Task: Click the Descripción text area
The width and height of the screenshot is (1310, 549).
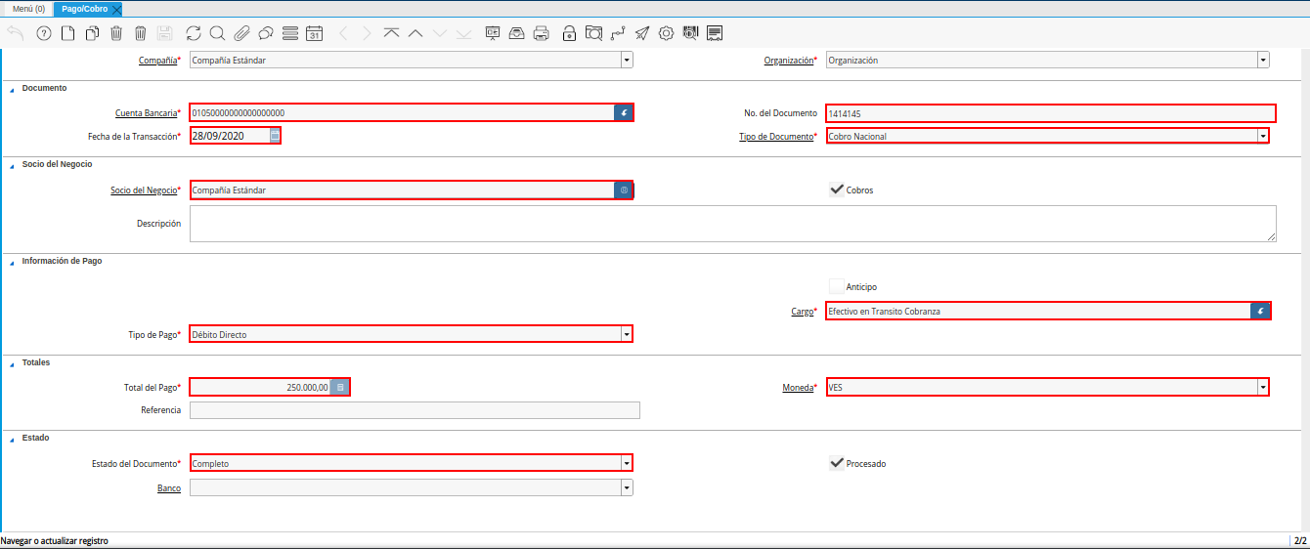Action: (x=733, y=223)
